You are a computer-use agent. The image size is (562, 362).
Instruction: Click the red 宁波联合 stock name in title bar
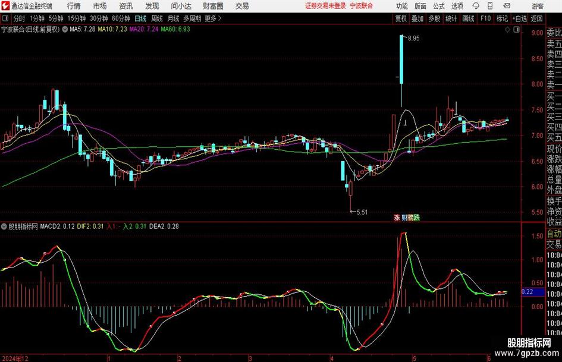coord(362,6)
